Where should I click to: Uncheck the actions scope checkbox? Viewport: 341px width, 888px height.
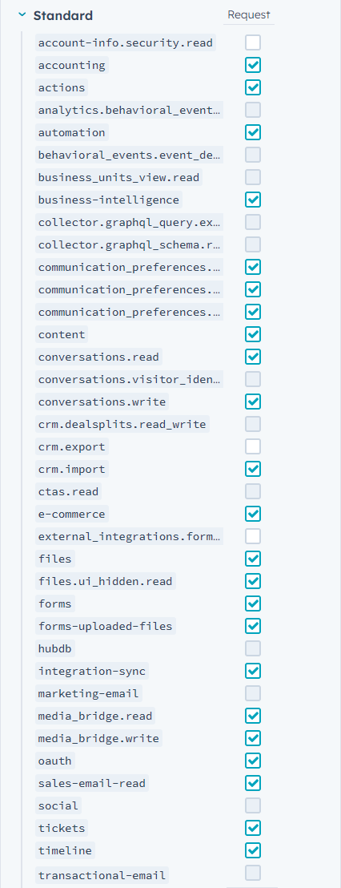(x=253, y=87)
